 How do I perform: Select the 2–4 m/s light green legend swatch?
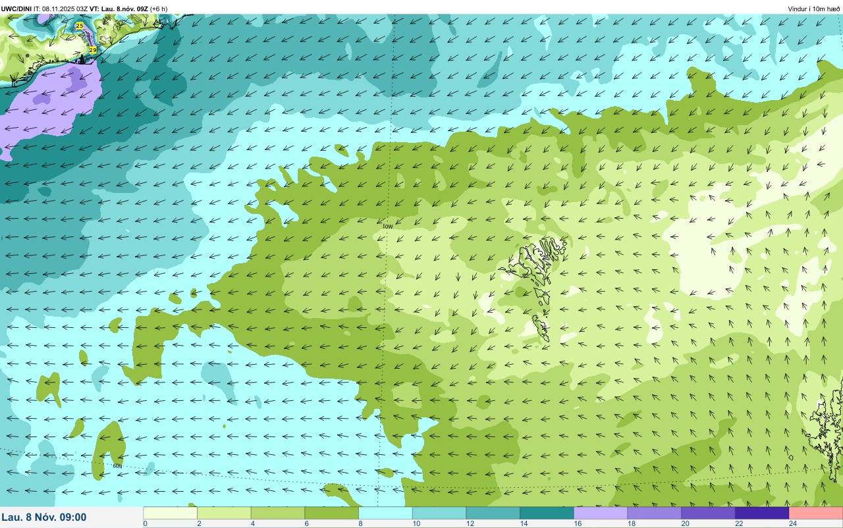tap(224, 513)
